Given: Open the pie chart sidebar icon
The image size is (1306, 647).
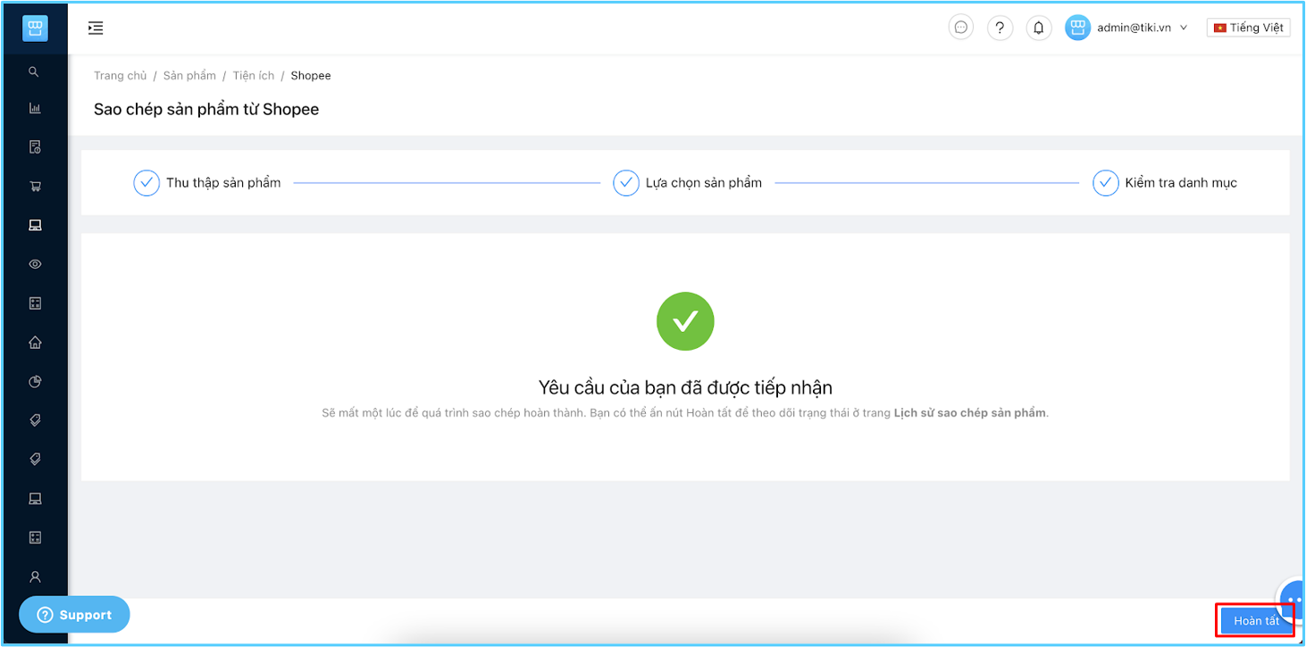Looking at the screenshot, I should pos(35,381).
